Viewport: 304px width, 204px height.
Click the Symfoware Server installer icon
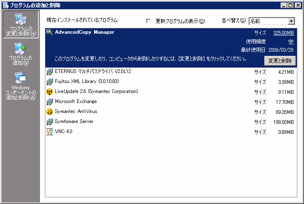(50, 122)
